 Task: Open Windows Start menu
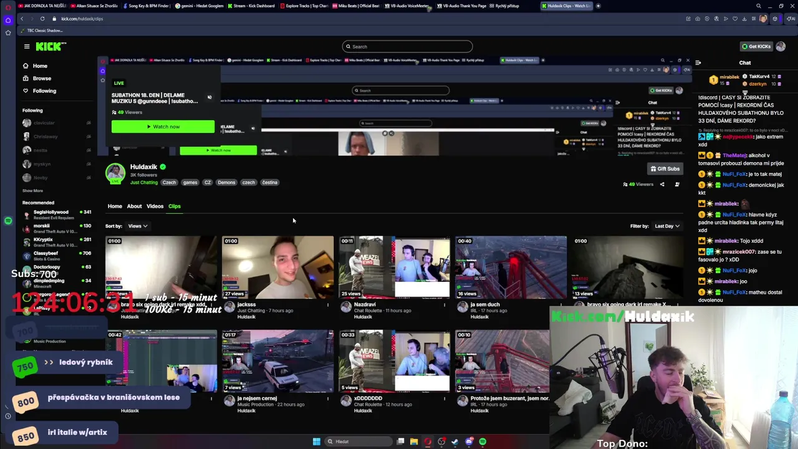316,442
